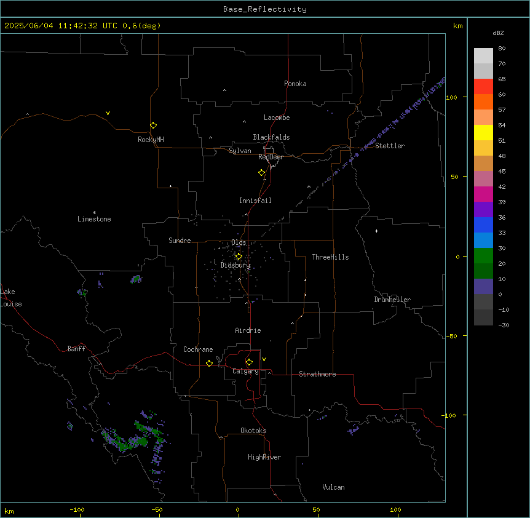Select the red 65 dBZ legend swatch
530x518 pixels.
tap(483, 86)
